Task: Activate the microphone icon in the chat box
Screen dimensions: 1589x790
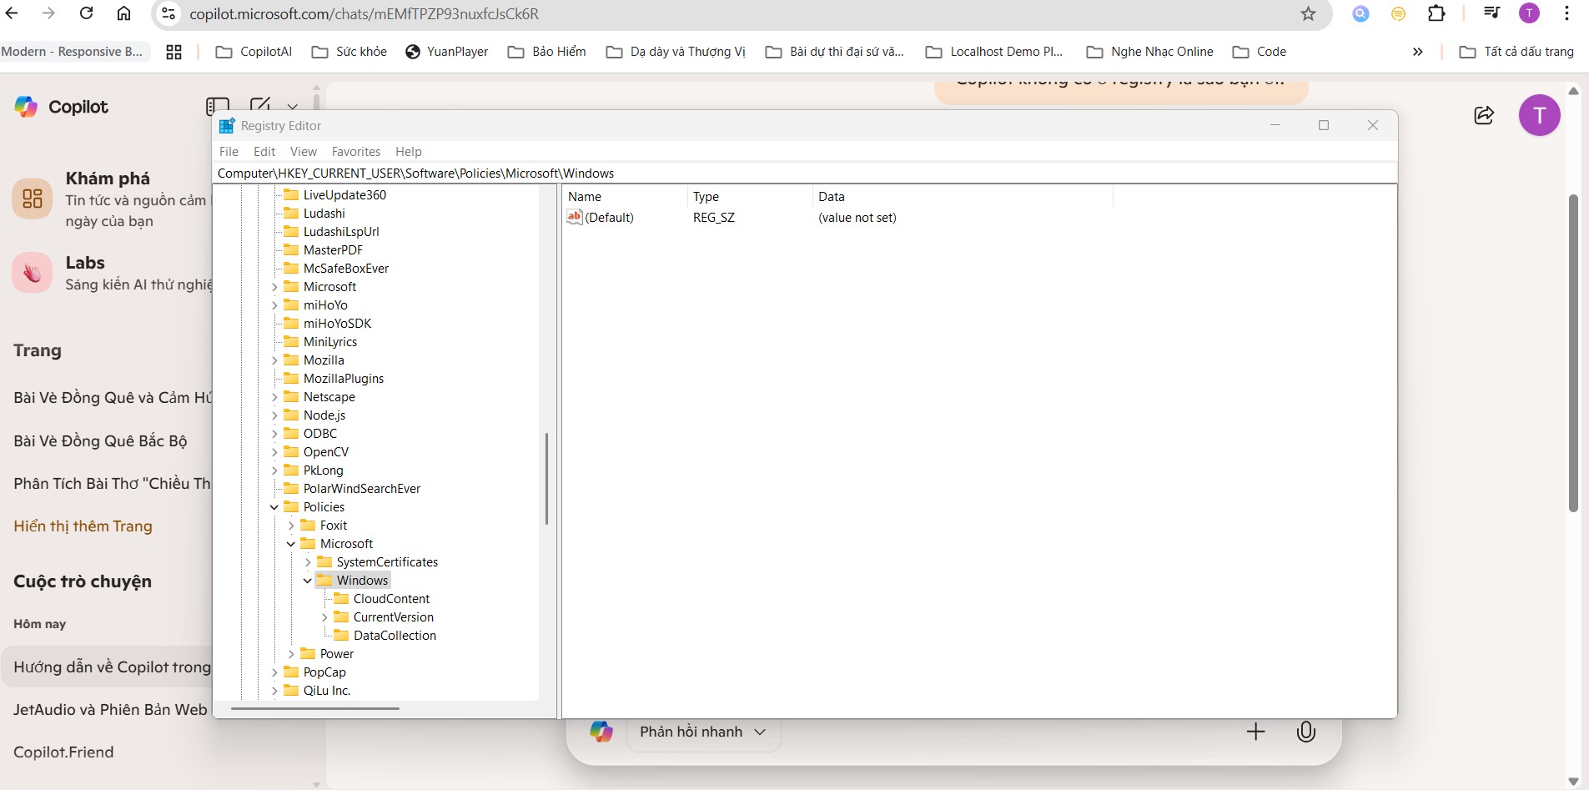Action: [x=1305, y=732]
